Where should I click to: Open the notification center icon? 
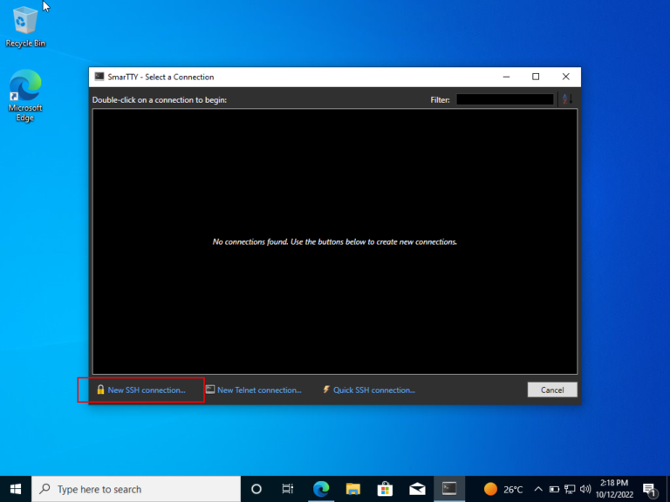[650, 489]
